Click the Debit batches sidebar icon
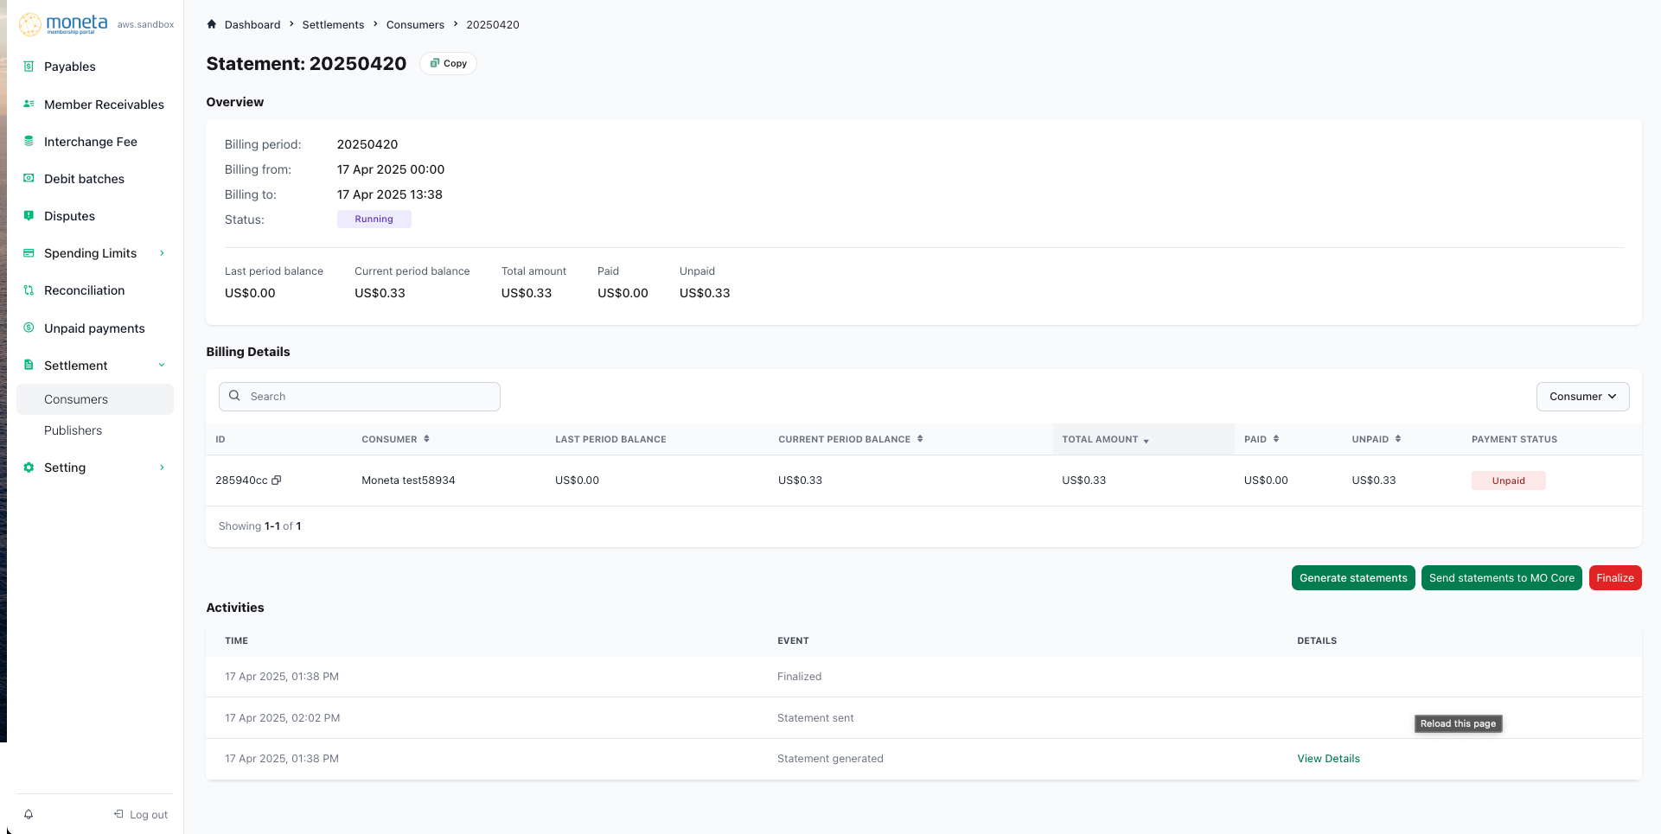The image size is (1661, 834). [x=29, y=178]
